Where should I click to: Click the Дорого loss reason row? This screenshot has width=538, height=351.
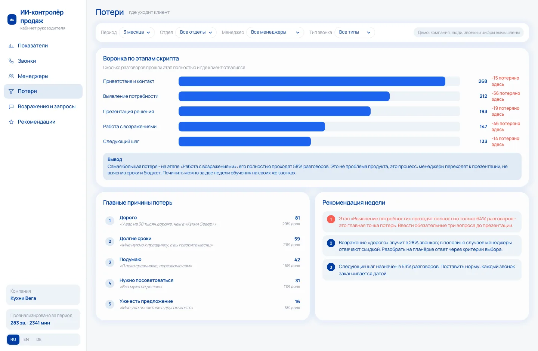tap(202, 221)
